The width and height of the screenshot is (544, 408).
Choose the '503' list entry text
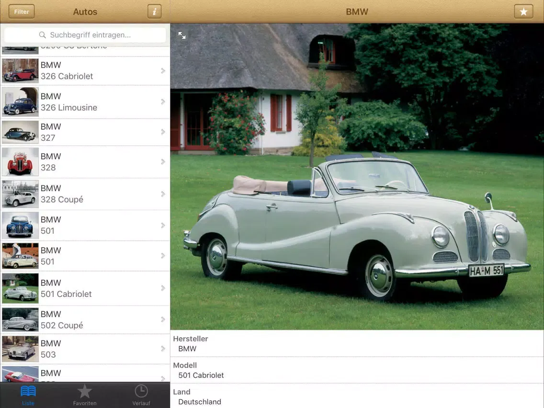point(48,354)
